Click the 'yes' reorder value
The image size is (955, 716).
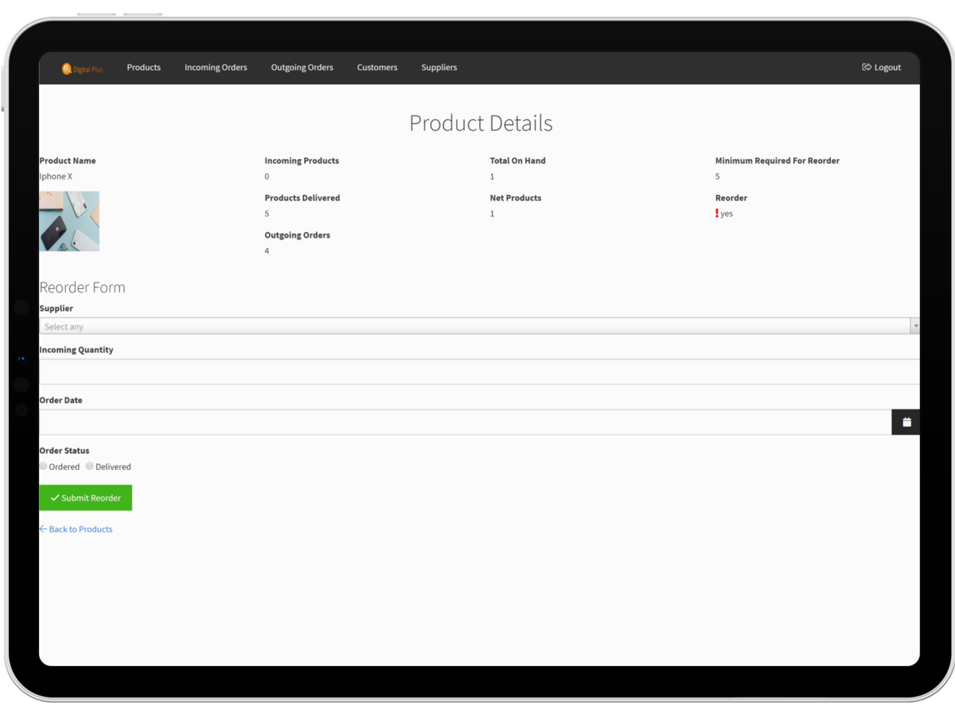pos(726,214)
